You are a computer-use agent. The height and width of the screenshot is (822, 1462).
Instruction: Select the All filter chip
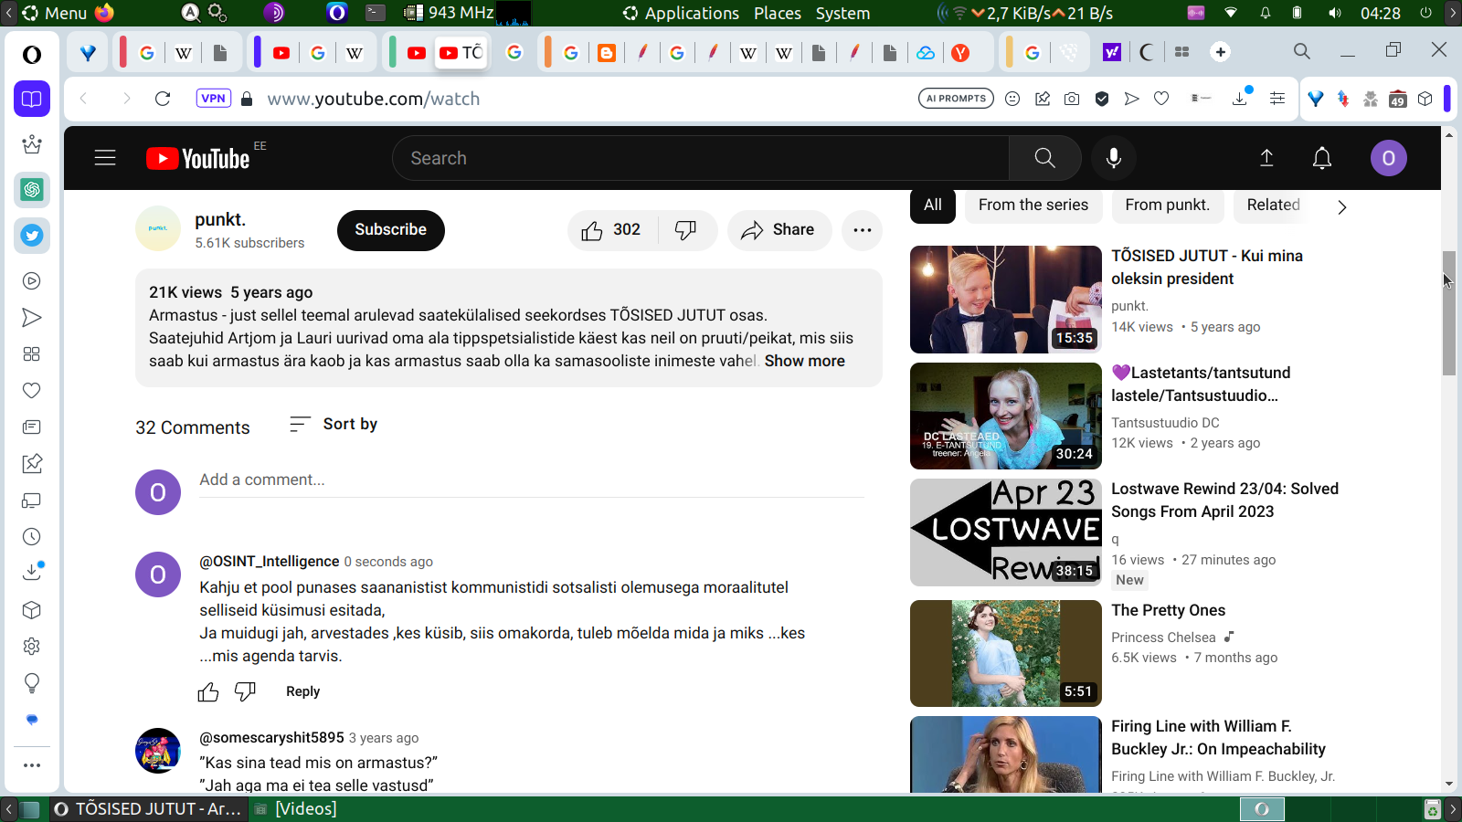[933, 205]
